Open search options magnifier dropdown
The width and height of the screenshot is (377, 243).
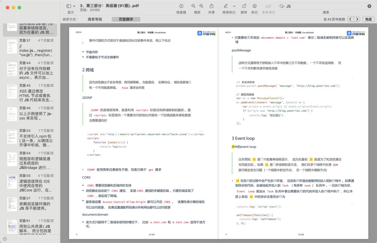click(x=282, y=6)
